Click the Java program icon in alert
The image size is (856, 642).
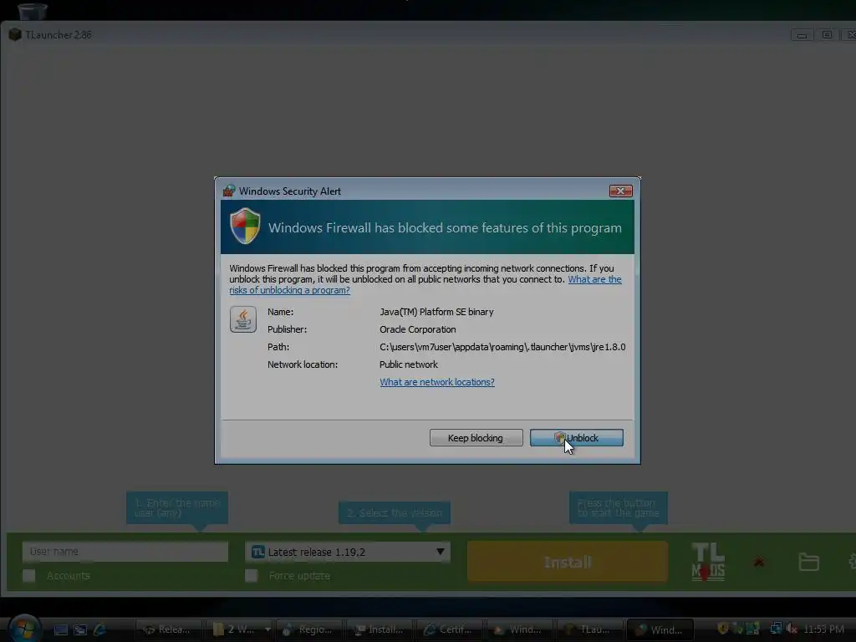pyautogui.click(x=243, y=319)
